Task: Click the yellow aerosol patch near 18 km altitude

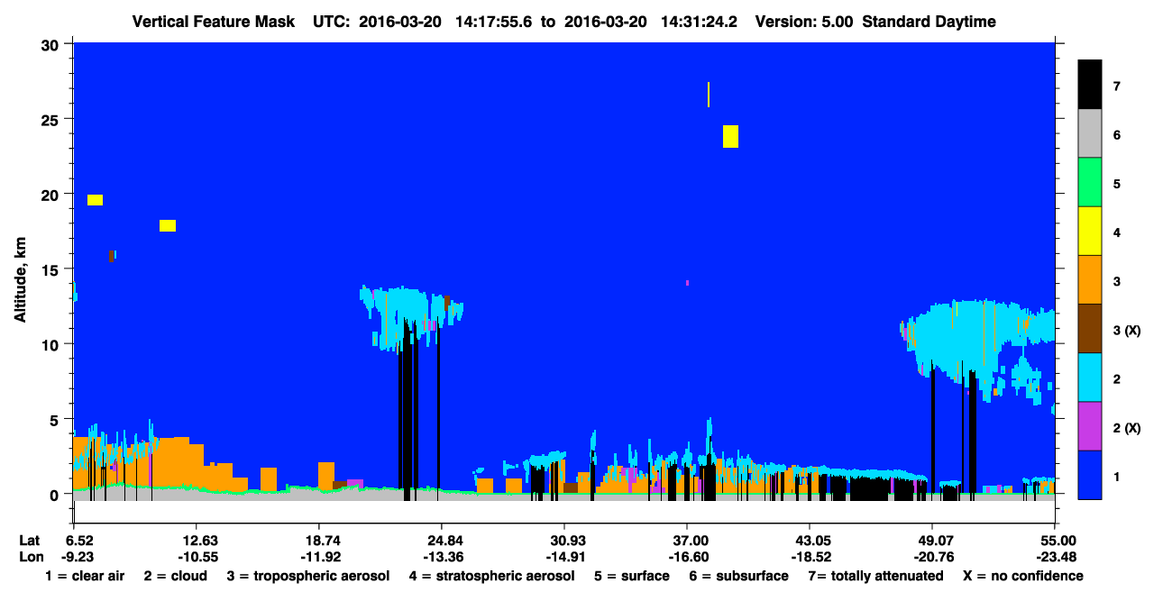Action: coord(168,225)
